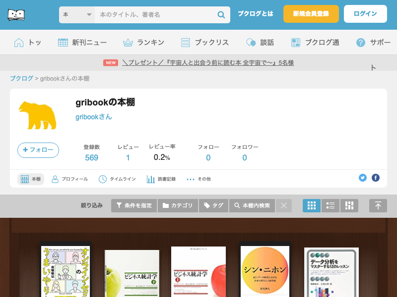Expand the その他 menu

tap(198, 179)
